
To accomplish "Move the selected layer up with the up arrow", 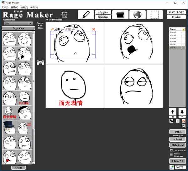I will point(172,112).
